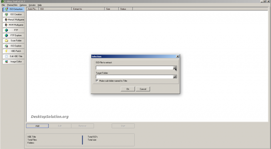271x149 pixels.
Task: Cancel the Selection dialog
Action: pyautogui.click(x=143, y=89)
